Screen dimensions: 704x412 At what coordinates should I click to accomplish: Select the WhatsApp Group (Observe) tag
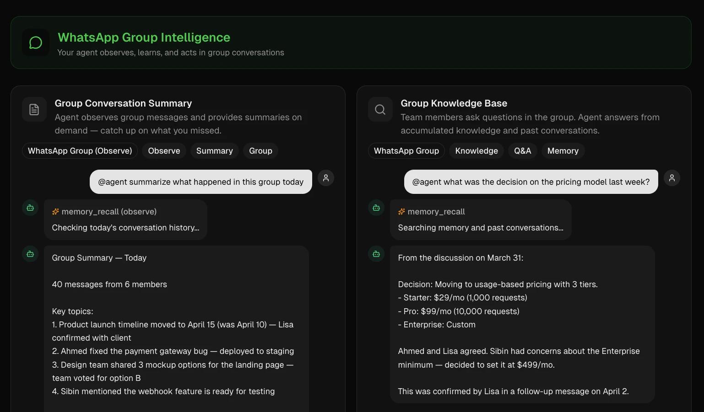[80, 150]
